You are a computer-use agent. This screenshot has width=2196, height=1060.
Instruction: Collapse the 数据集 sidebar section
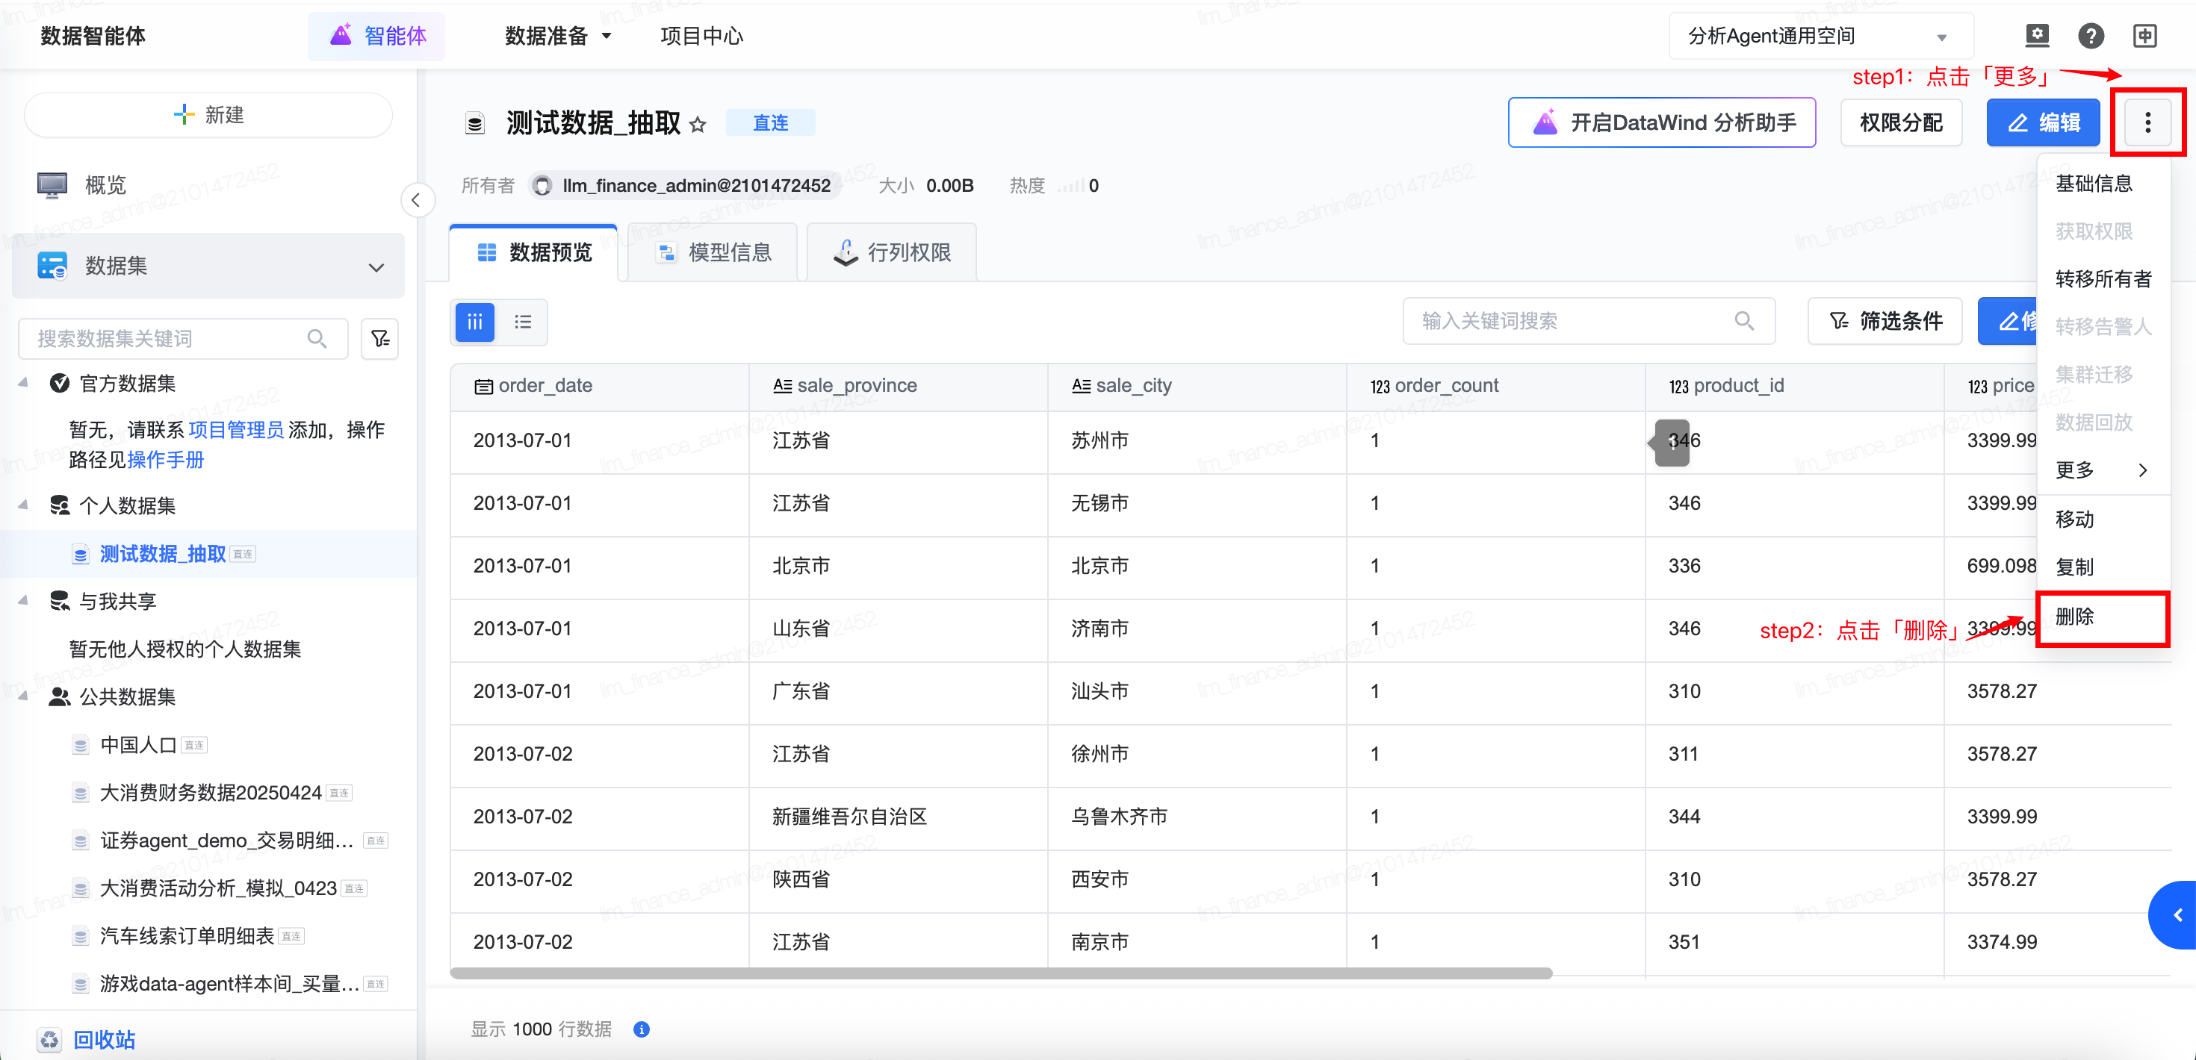coord(376,266)
